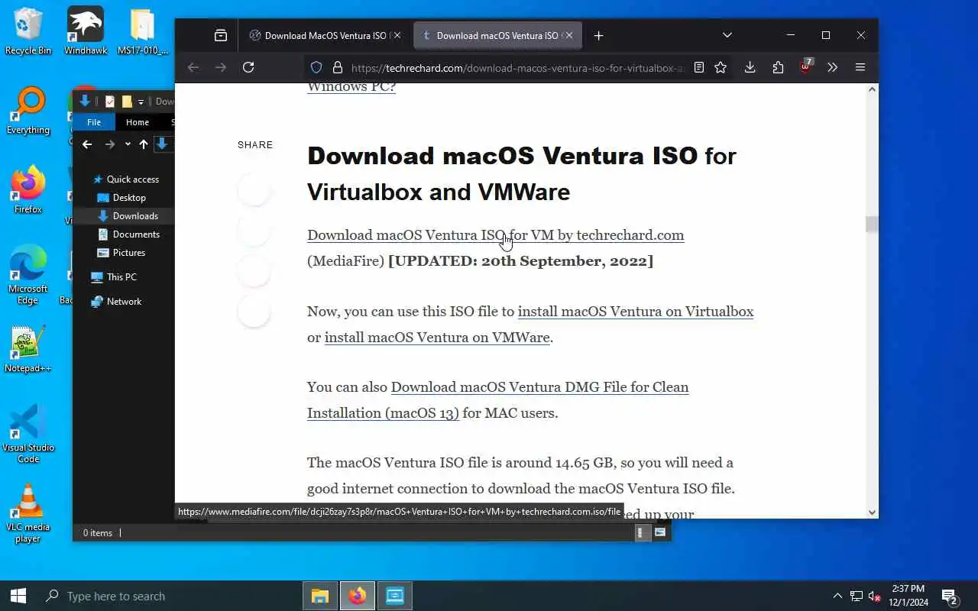Open Firefox View icon
The image size is (978, 611).
coord(221,35)
